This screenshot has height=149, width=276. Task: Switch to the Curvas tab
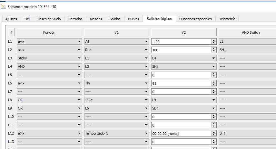(133, 19)
